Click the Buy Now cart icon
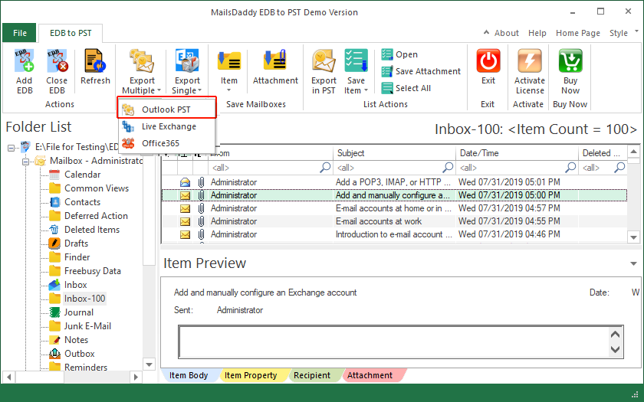The image size is (644, 402). 570,62
